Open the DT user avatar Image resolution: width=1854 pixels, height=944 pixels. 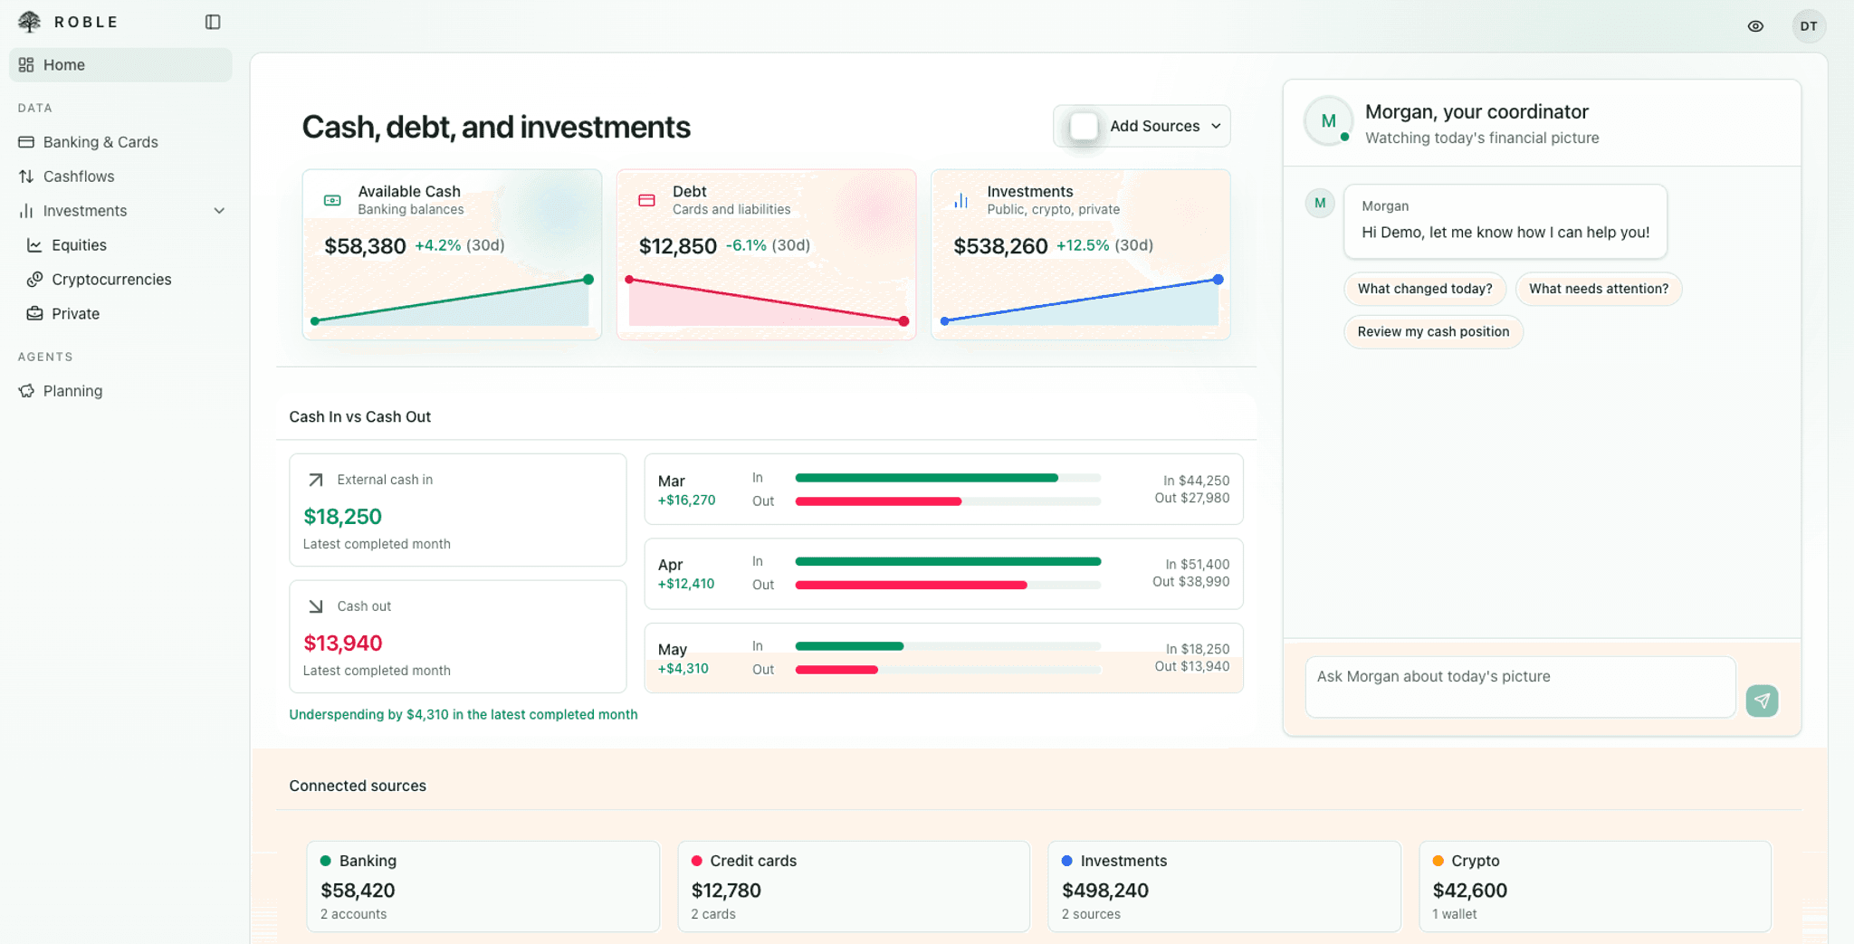tap(1809, 26)
